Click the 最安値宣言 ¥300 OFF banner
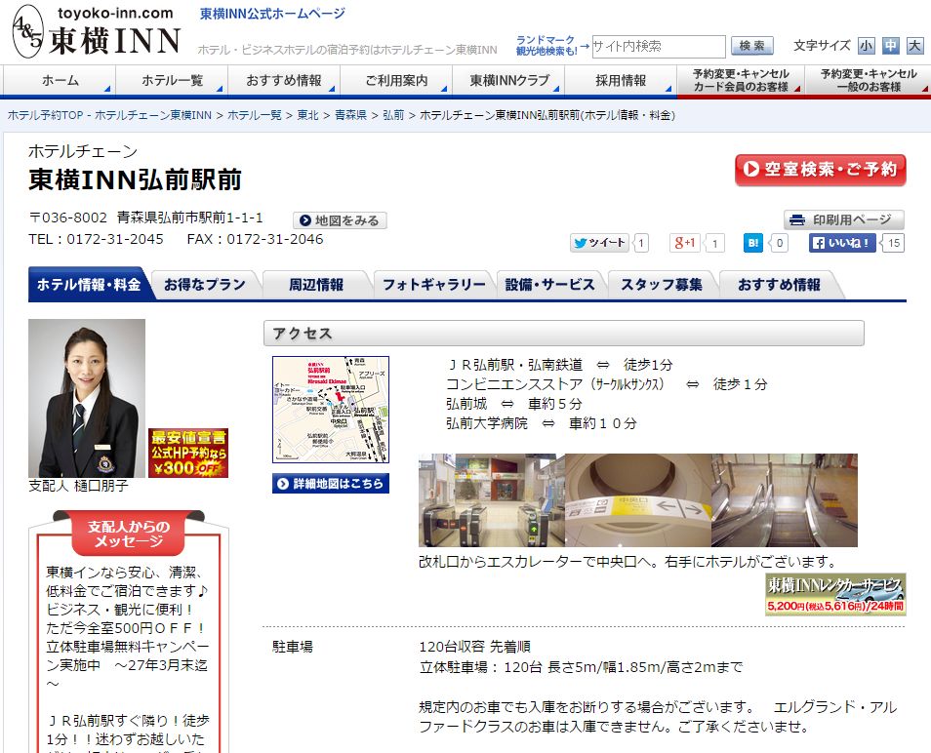This screenshot has height=753, width=931. tap(188, 454)
